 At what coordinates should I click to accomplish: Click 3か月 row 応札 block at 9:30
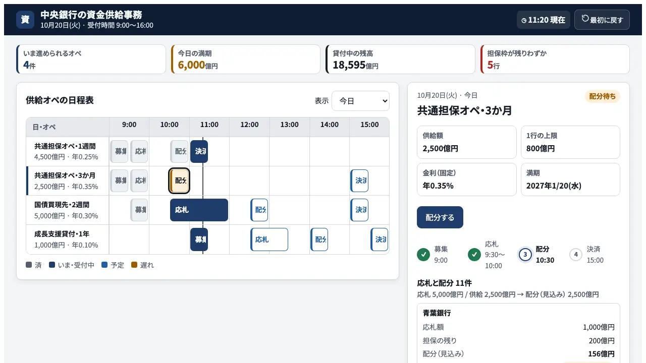click(x=139, y=180)
